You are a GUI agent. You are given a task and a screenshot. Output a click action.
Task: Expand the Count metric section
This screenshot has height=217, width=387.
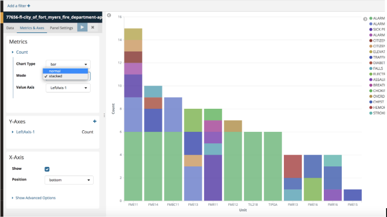click(22, 52)
